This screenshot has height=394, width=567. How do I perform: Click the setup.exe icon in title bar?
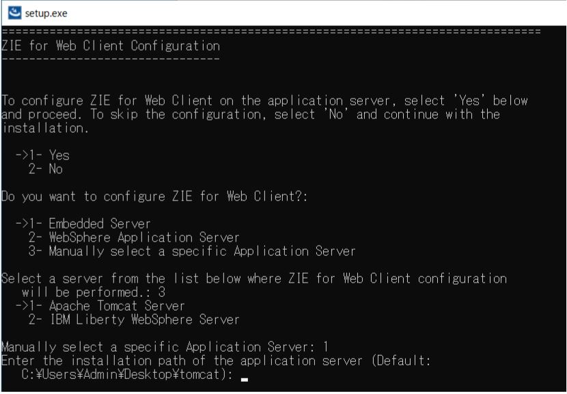pyautogui.click(x=12, y=12)
